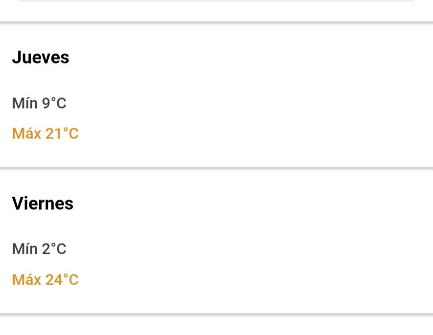
Task: Select the 2°C value under Viernes
Action: [x=54, y=249]
